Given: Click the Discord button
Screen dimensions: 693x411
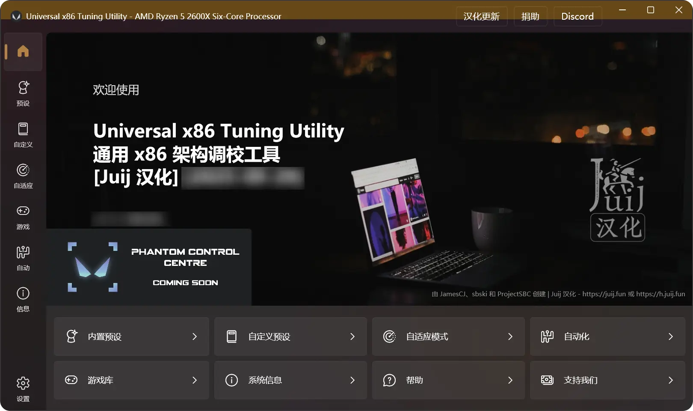Looking at the screenshot, I should coord(577,16).
